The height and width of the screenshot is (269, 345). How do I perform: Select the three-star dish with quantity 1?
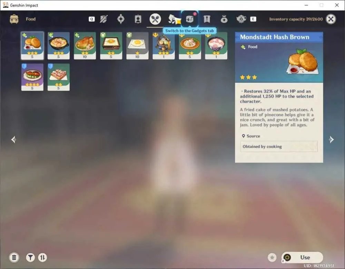[164, 46]
